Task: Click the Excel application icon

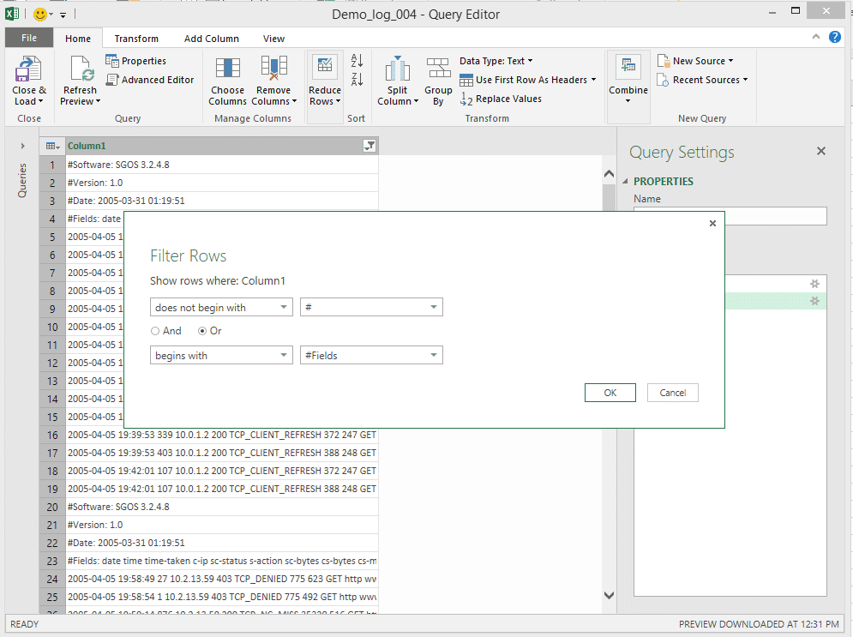Action: pyautogui.click(x=12, y=14)
